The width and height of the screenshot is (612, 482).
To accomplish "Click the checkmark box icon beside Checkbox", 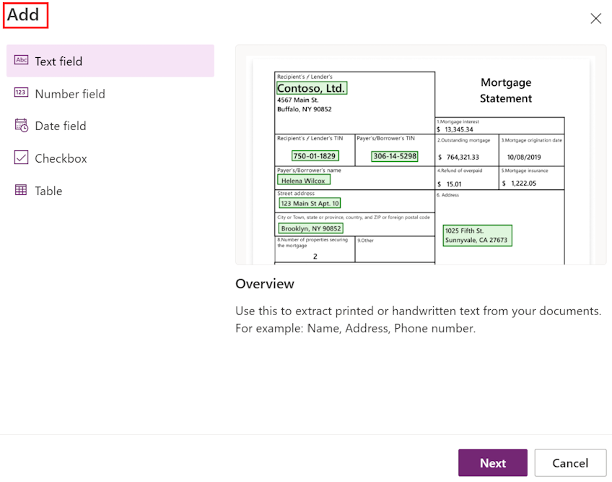I will coord(20,158).
